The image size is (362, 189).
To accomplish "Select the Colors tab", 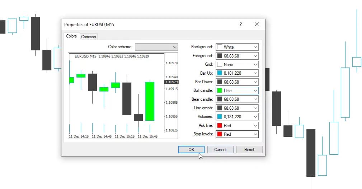I will click(x=71, y=36).
